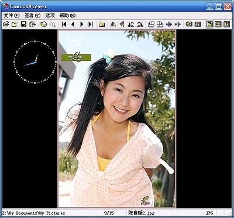Click the ComicsViewer title bar app icon
Screen dimensions: 234x218
tap(5, 6)
